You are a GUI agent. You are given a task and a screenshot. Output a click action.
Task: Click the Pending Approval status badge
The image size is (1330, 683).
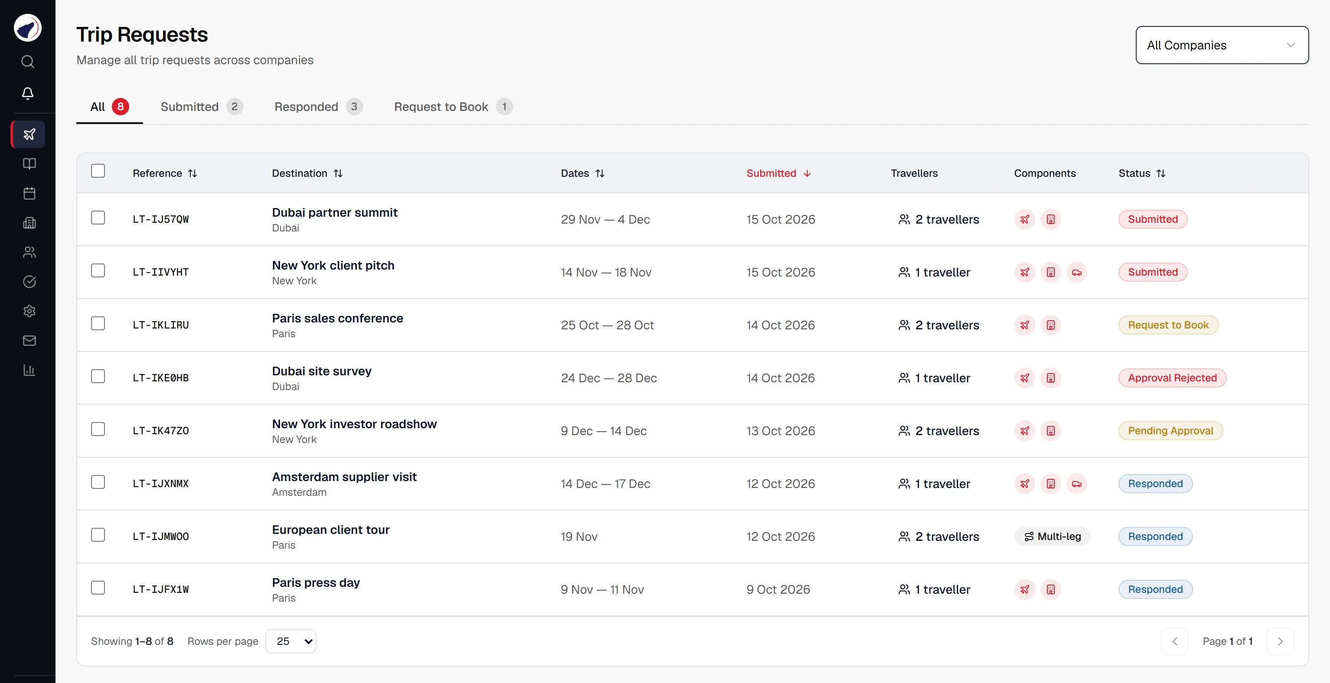pyautogui.click(x=1170, y=430)
